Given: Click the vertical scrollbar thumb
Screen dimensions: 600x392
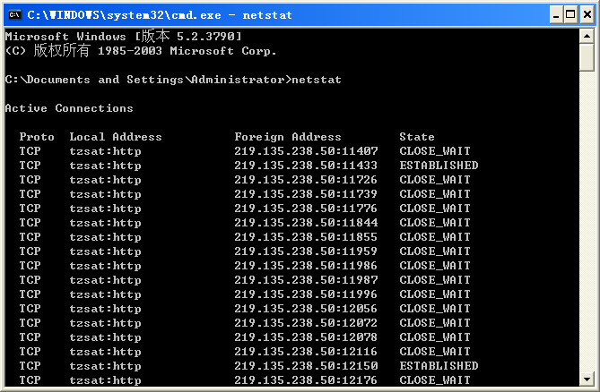Looking at the screenshot, I should click(587, 56).
